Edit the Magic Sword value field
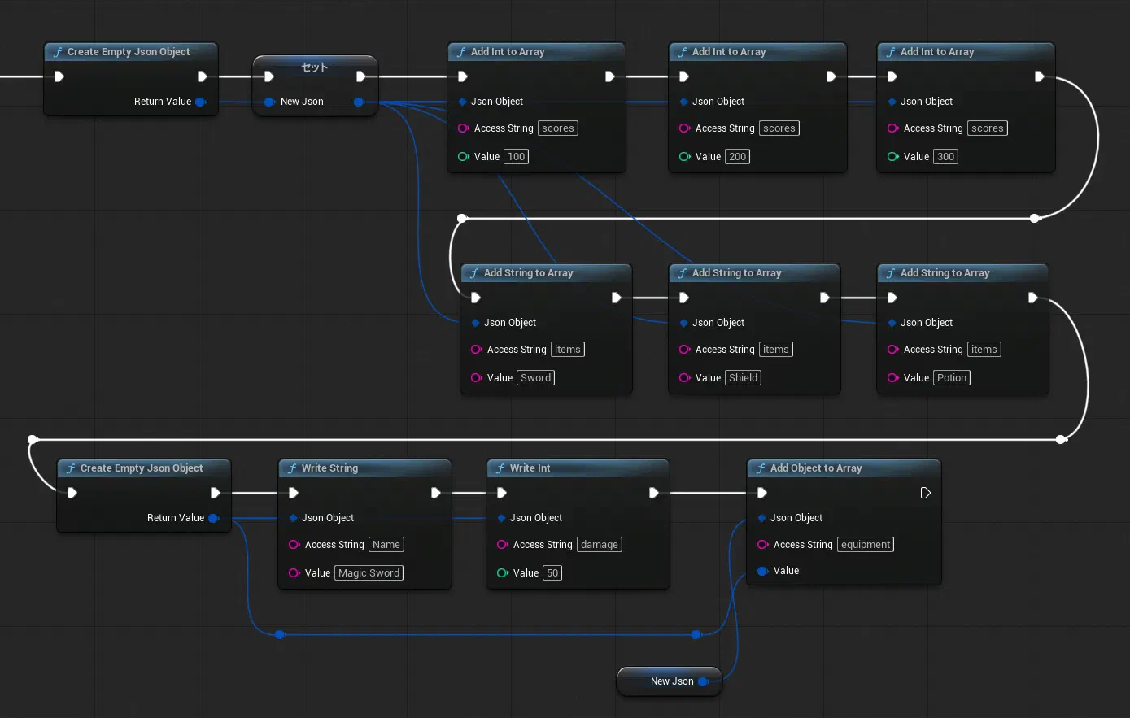The width and height of the screenshot is (1130, 718). [x=369, y=573]
